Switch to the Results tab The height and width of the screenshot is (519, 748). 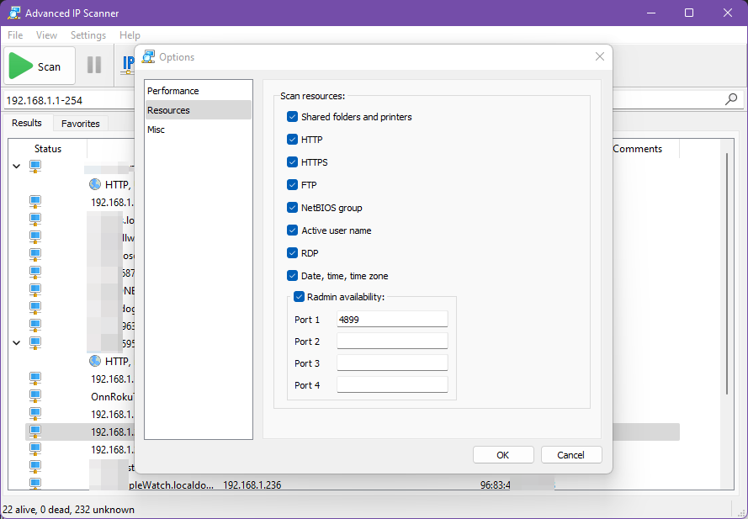click(x=27, y=123)
